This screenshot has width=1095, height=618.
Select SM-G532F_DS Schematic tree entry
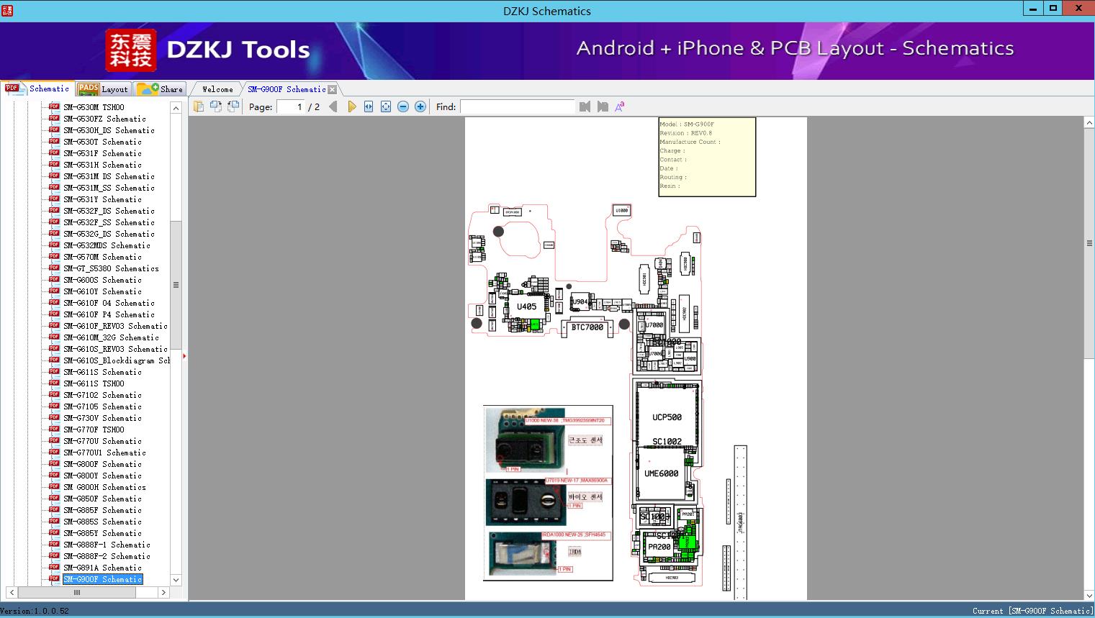(109, 211)
